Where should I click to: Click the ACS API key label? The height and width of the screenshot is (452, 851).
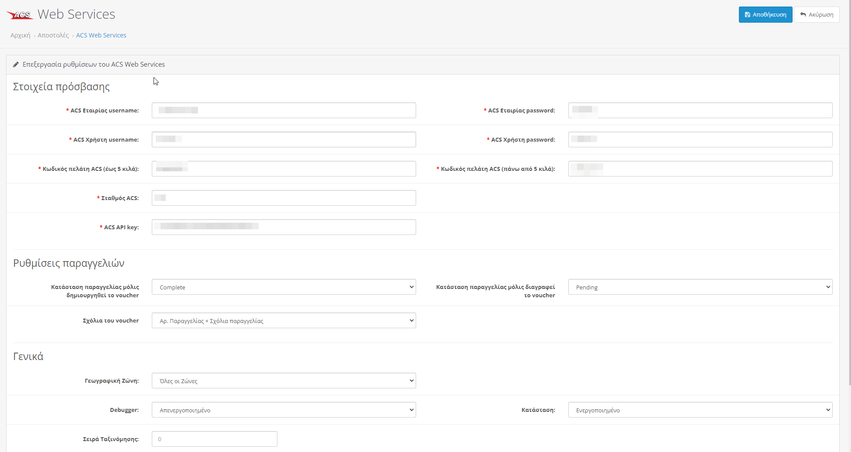tap(121, 227)
